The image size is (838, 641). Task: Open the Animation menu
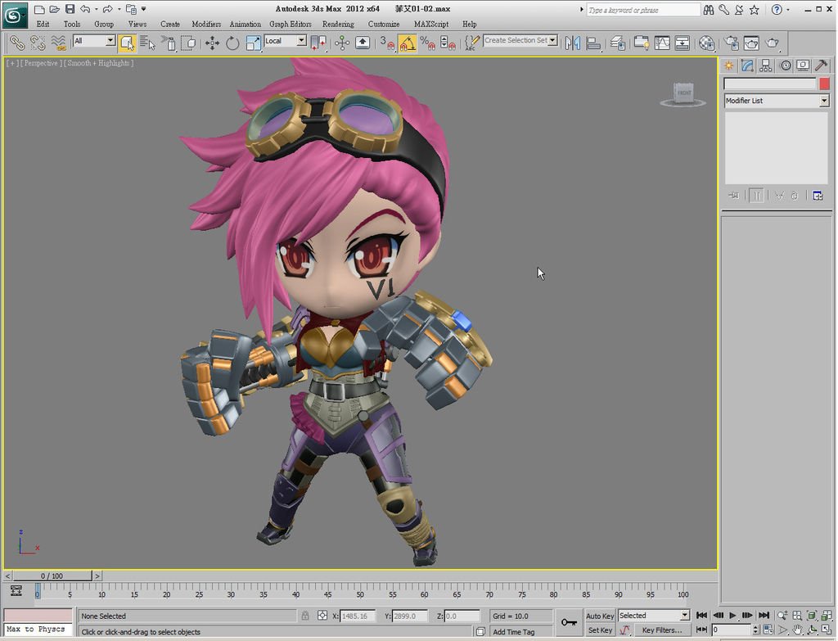[246, 24]
